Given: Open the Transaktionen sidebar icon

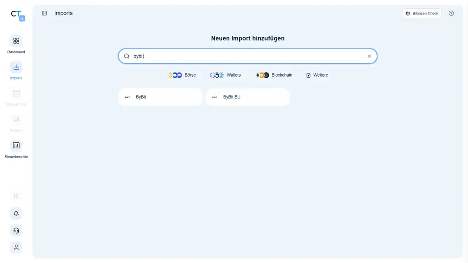Looking at the screenshot, I should (x=16, y=94).
